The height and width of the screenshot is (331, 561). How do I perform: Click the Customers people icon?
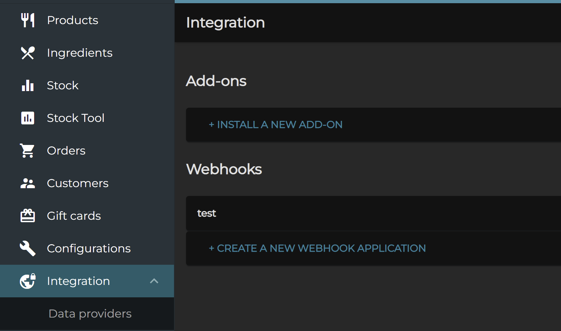pyautogui.click(x=28, y=183)
